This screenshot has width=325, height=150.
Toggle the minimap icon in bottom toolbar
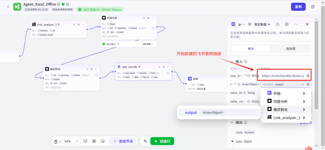[x=103, y=141]
